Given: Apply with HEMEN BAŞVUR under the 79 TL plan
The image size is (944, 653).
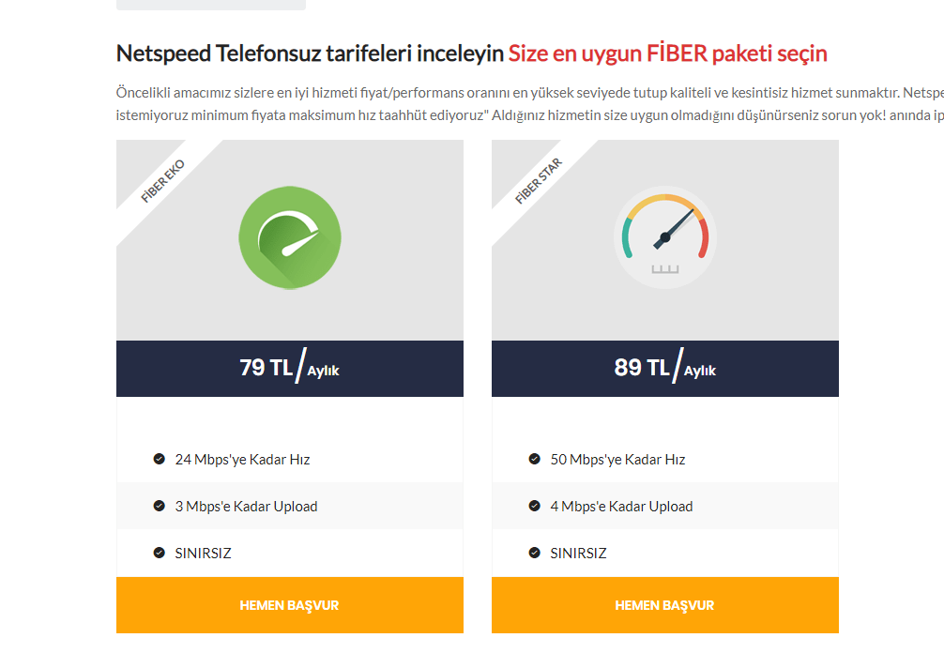Looking at the screenshot, I should coord(290,605).
